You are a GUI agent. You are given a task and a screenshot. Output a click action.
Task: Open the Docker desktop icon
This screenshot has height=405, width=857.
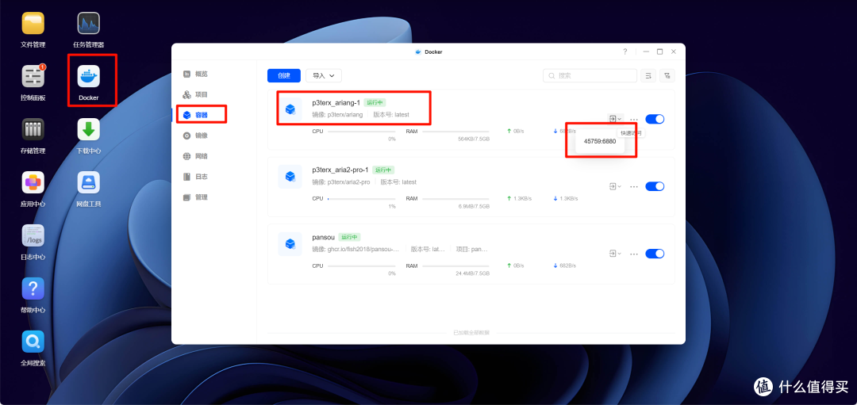click(x=89, y=76)
